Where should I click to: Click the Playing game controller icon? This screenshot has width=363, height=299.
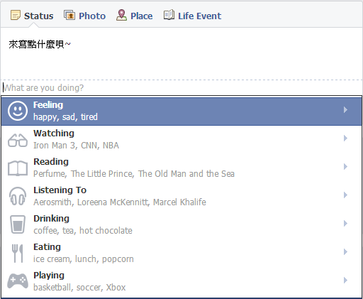pos(18,281)
